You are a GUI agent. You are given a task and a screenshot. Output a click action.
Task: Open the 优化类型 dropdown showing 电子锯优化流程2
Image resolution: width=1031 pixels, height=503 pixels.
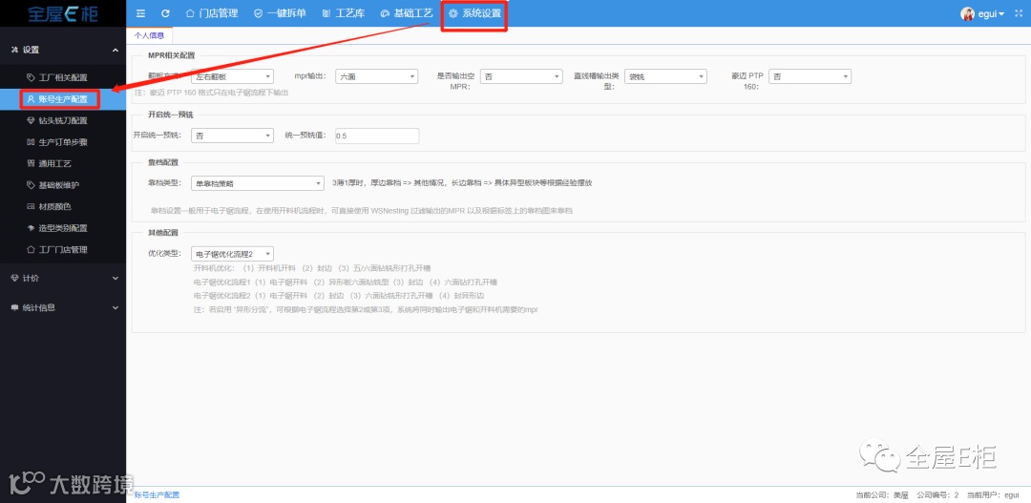pos(232,254)
